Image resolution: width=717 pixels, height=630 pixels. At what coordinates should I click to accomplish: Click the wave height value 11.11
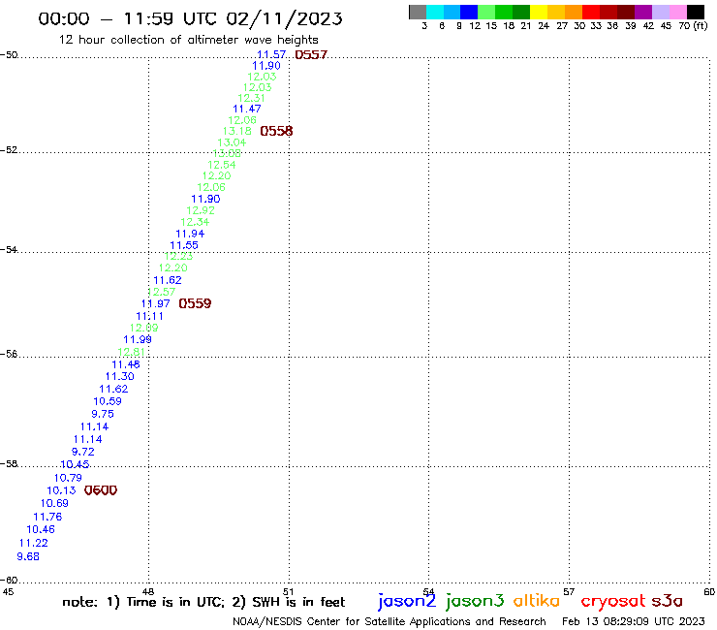149,316
